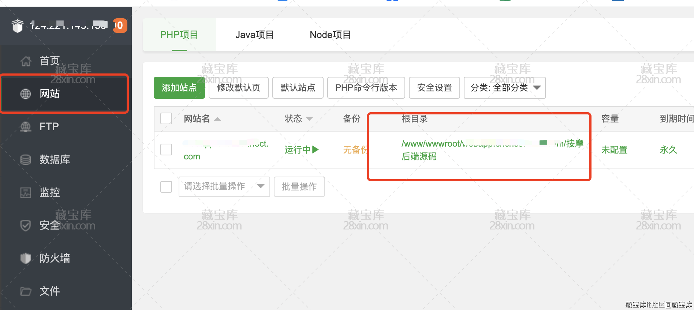Switch to the Node项目 tab
This screenshot has width=694, height=310.
330,35
